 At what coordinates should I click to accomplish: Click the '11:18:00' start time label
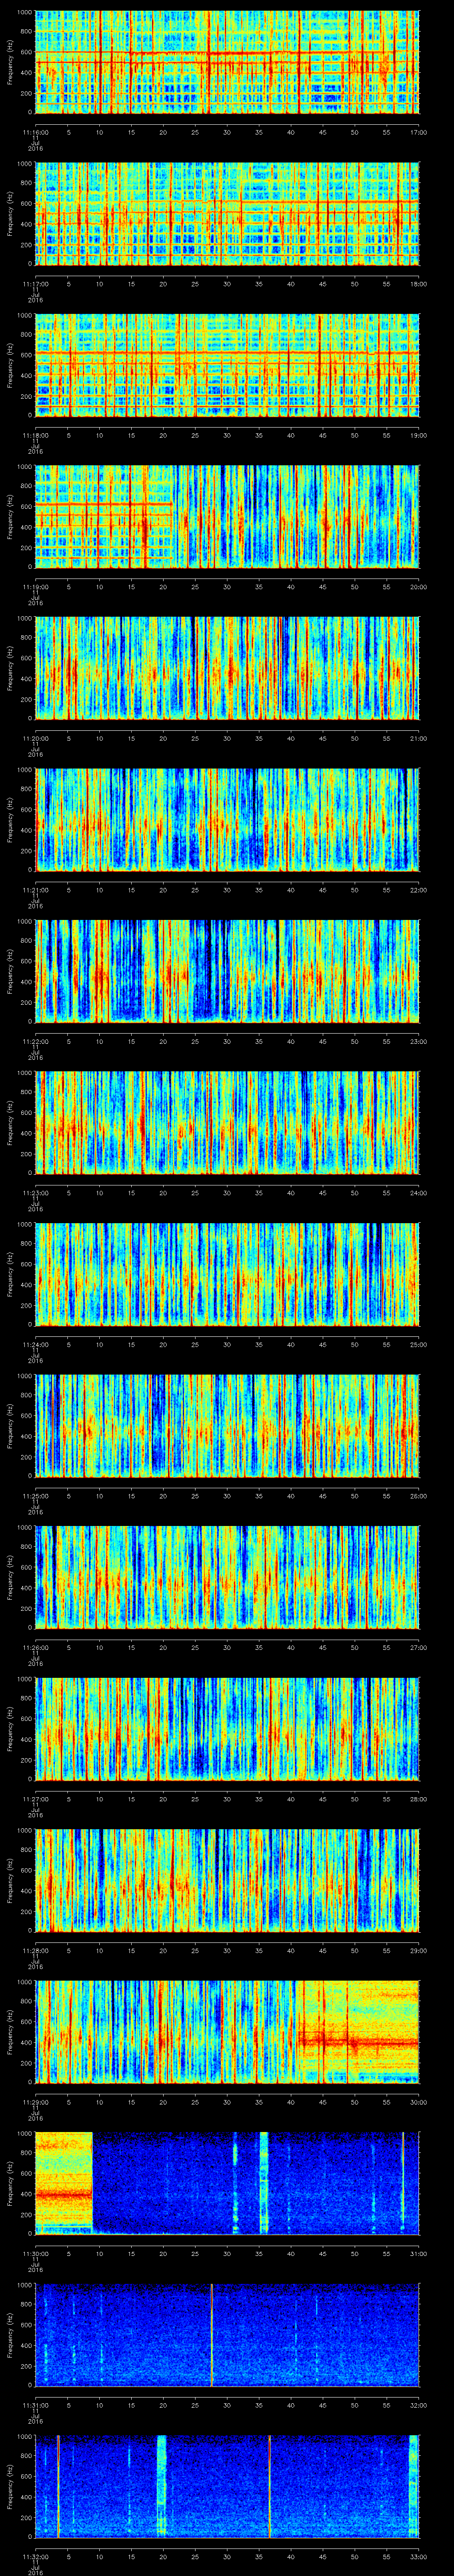click(x=36, y=435)
